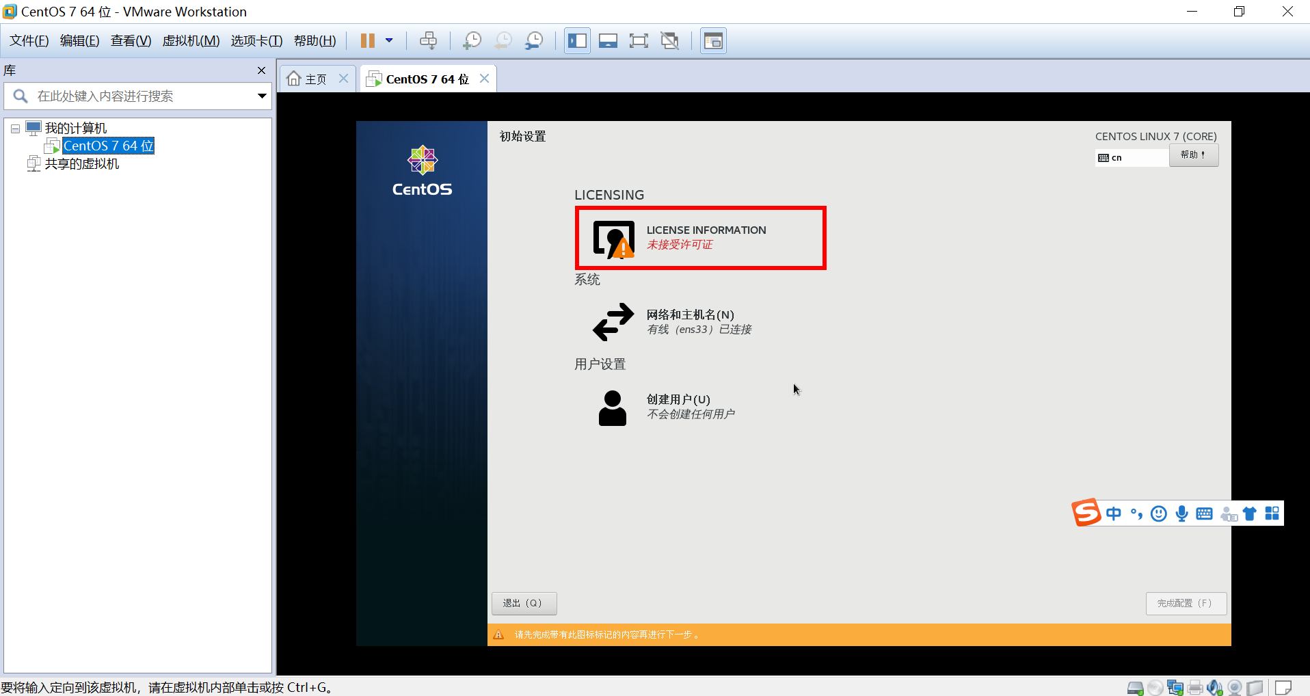Click the Sogou input method logo
This screenshot has width=1310, height=696.
1086,512
